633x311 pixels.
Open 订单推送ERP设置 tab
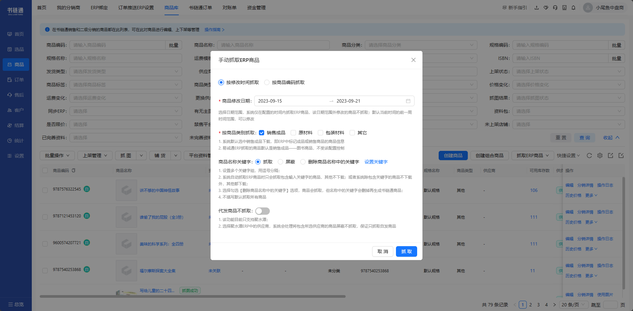[x=136, y=8]
